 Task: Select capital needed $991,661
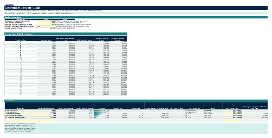tap(157, 115)
